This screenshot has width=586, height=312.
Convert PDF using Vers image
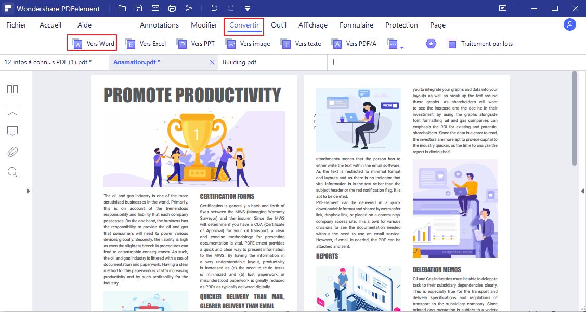click(x=248, y=44)
